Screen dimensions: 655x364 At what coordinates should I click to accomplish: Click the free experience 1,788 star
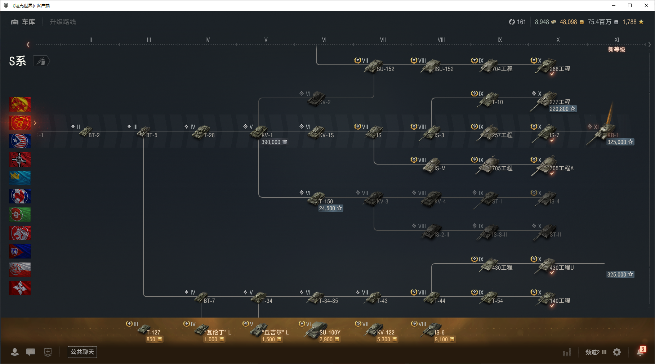click(633, 22)
